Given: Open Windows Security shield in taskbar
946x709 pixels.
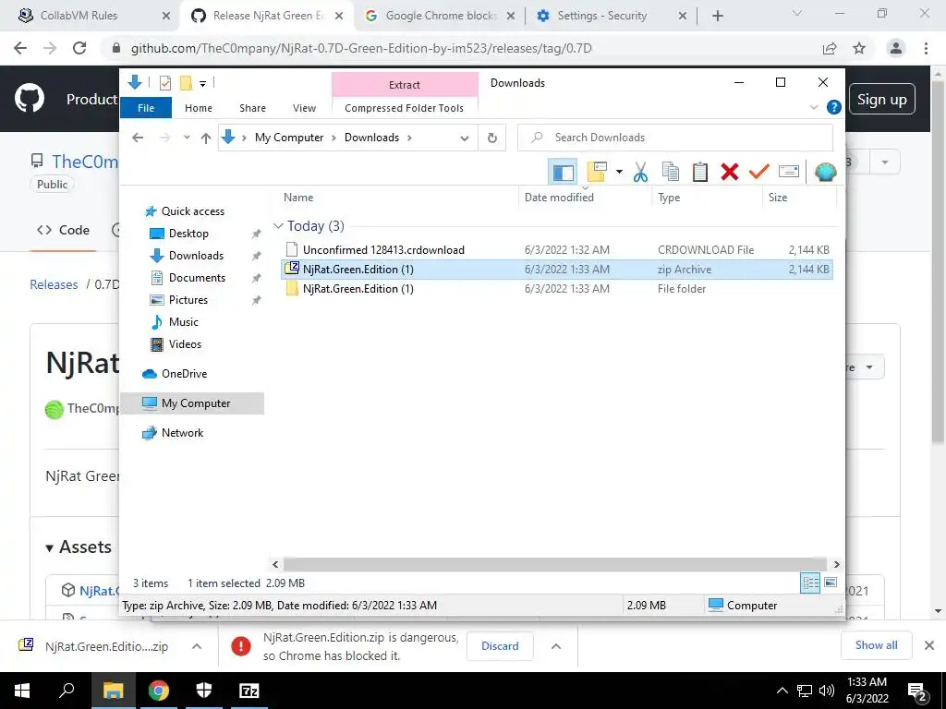Looking at the screenshot, I should 204,691.
